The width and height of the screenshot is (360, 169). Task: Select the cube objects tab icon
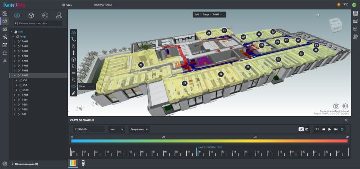pyautogui.click(x=31, y=16)
